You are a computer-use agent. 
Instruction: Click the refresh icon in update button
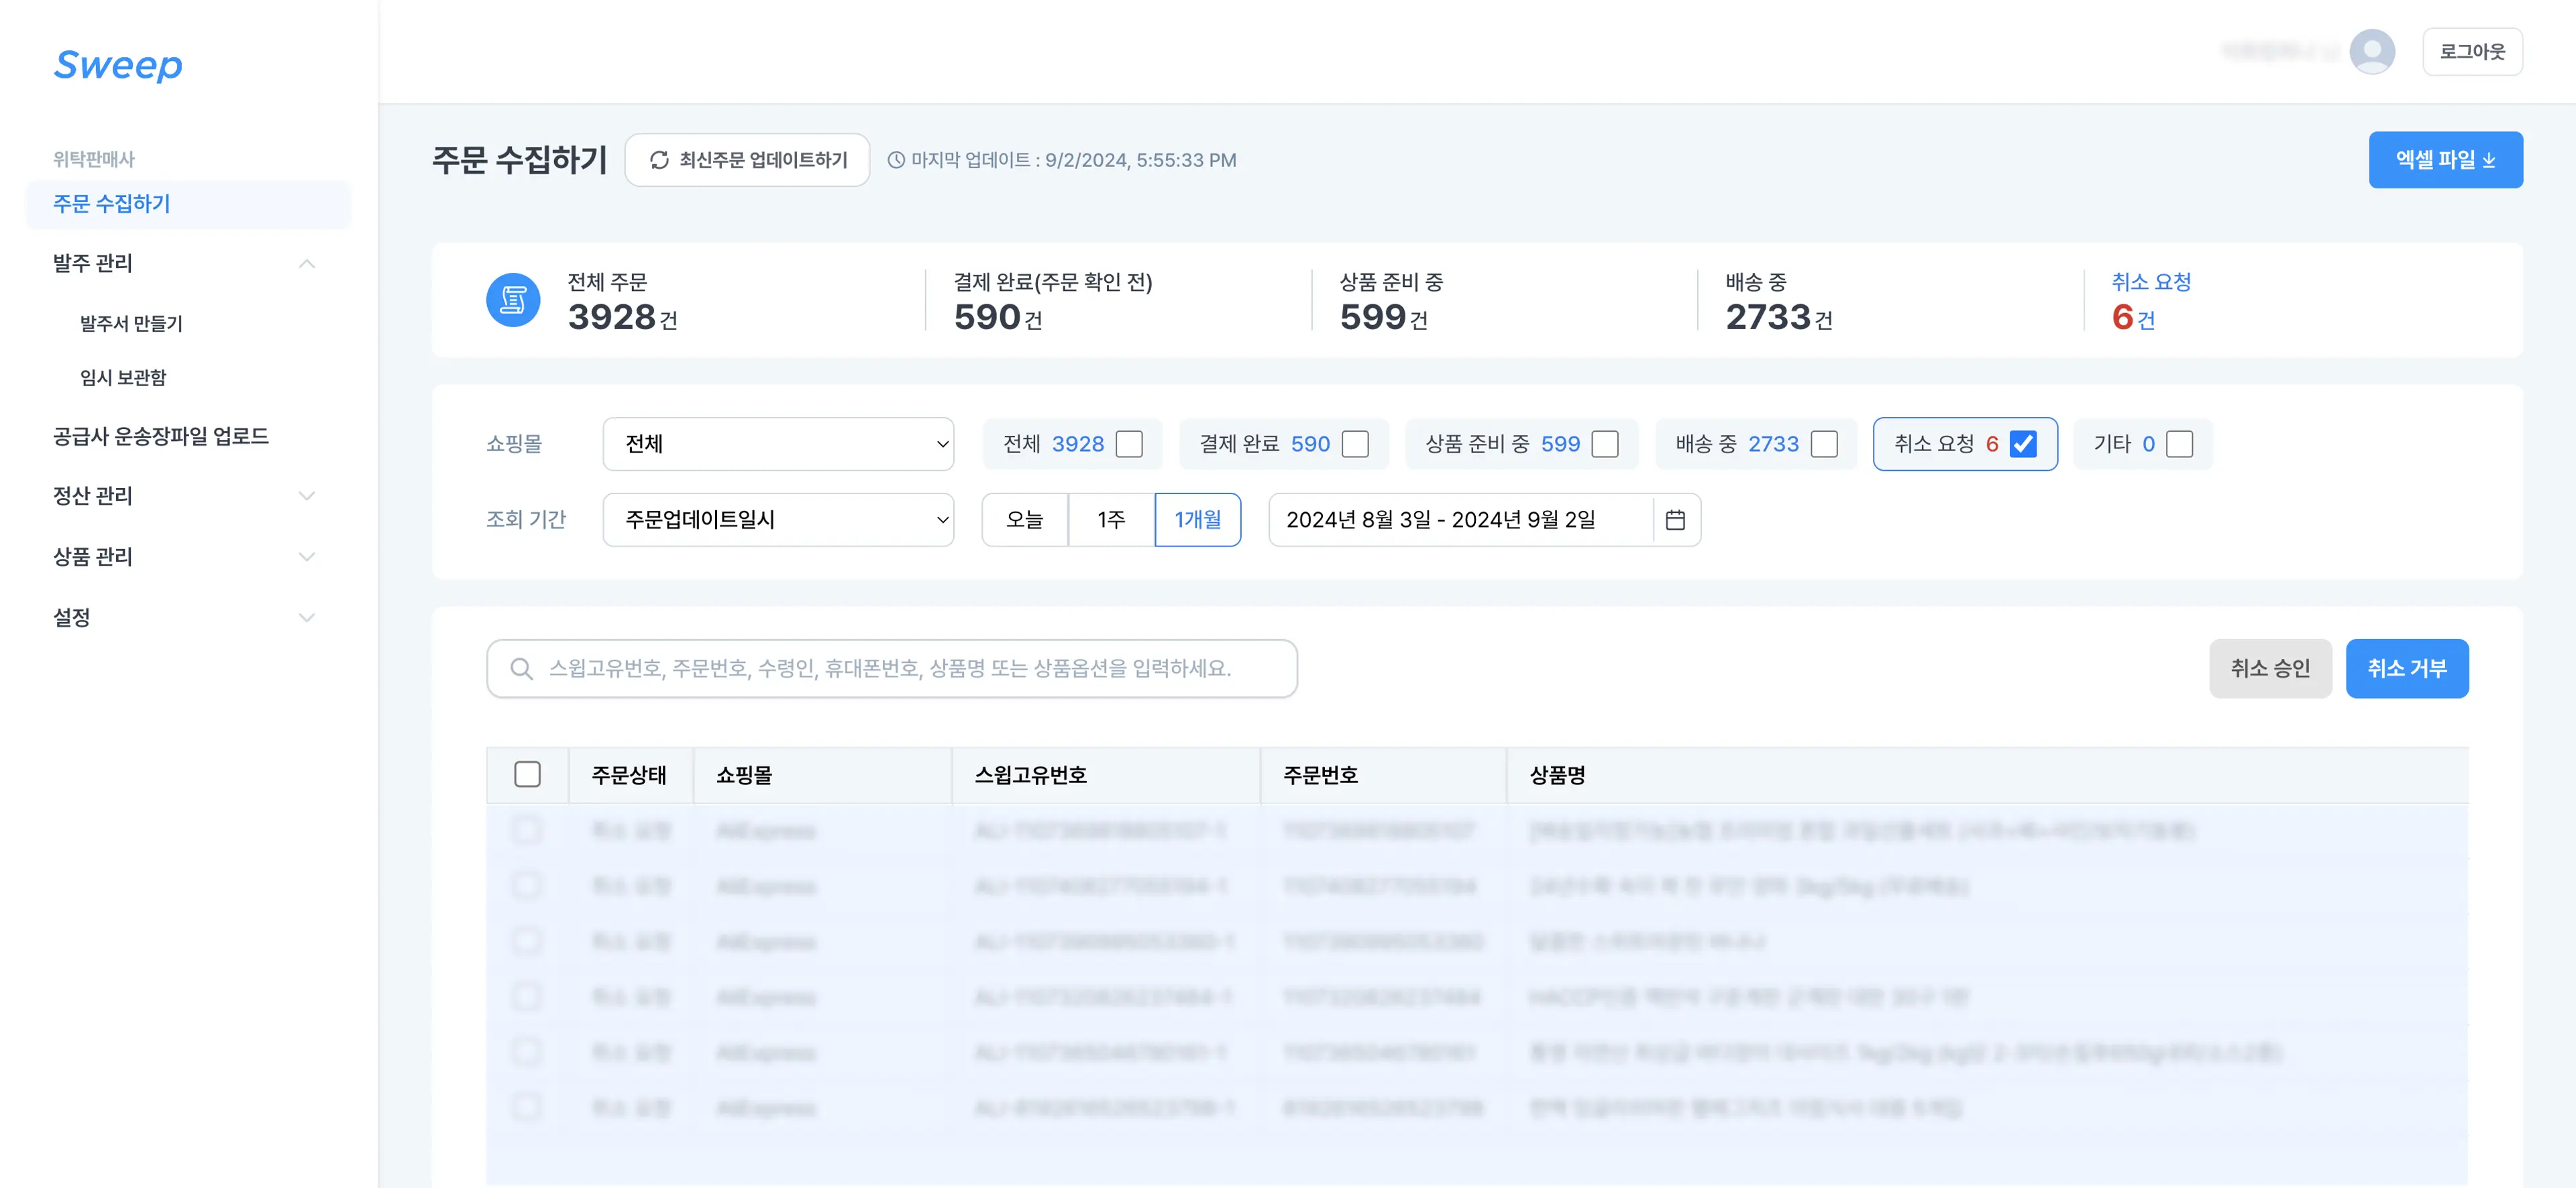pyautogui.click(x=659, y=160)
